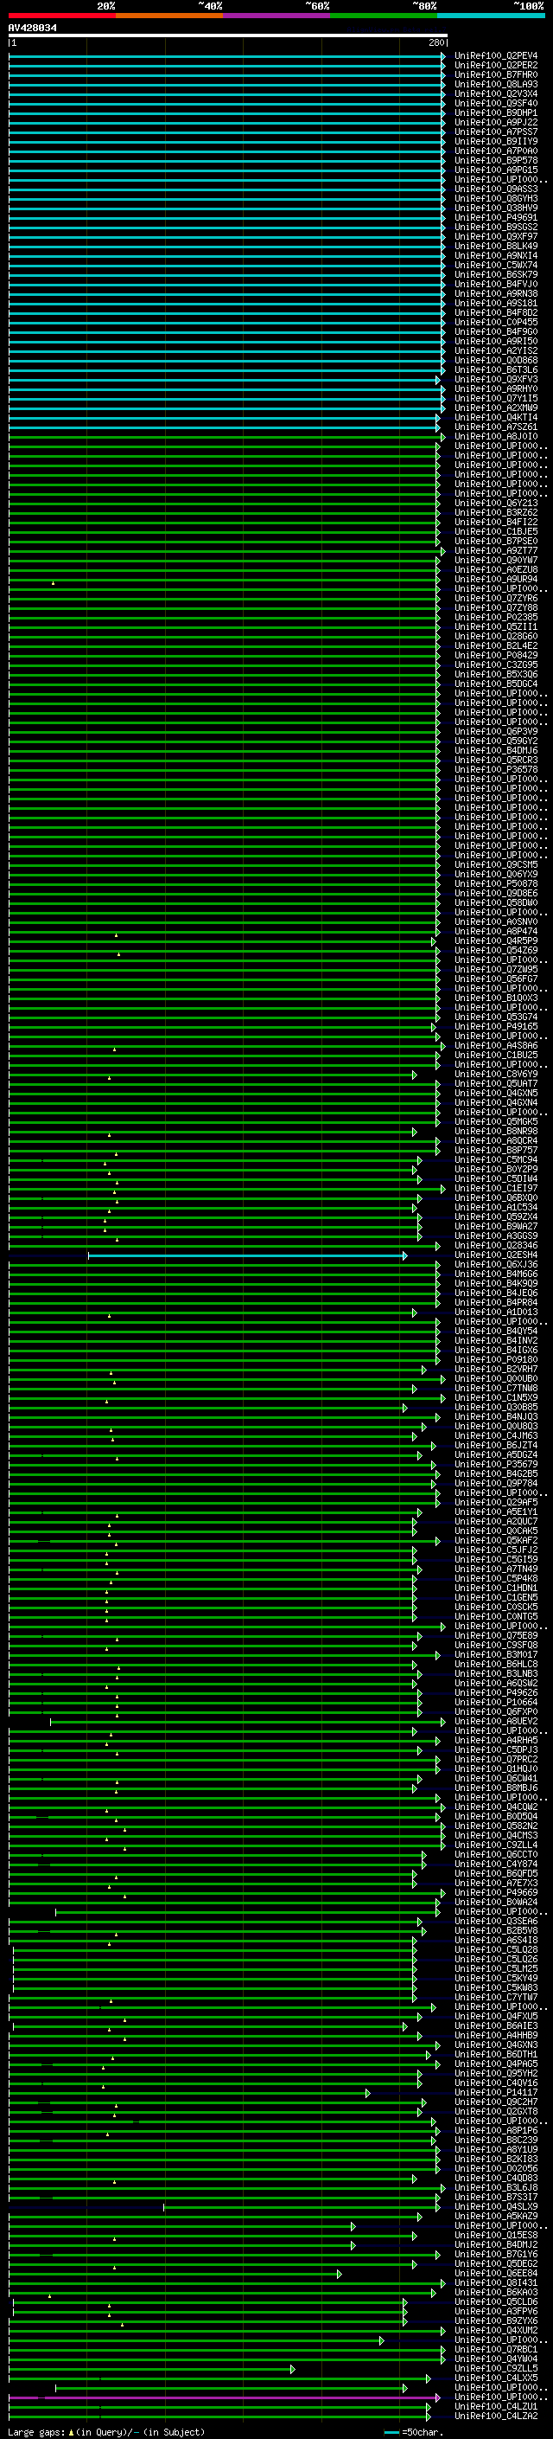Click the arrowhead ending the Q2ESH4 hit bar
553x2439 pixels.
405,1255
